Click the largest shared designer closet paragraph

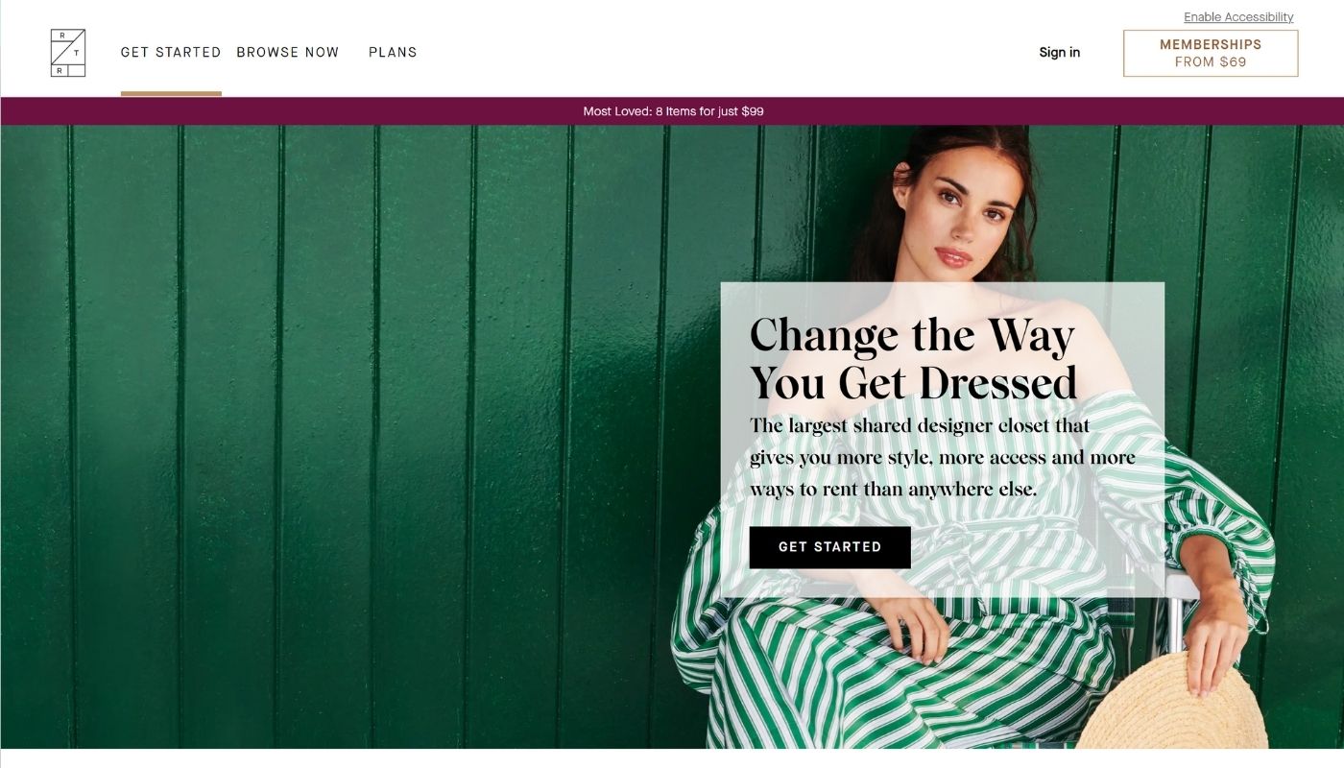(x=942, y=457)
